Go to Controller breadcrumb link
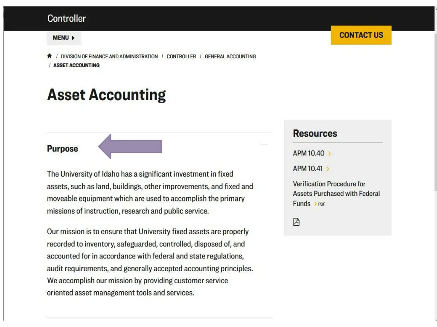The image size is (437, 327). coord(181,57)
